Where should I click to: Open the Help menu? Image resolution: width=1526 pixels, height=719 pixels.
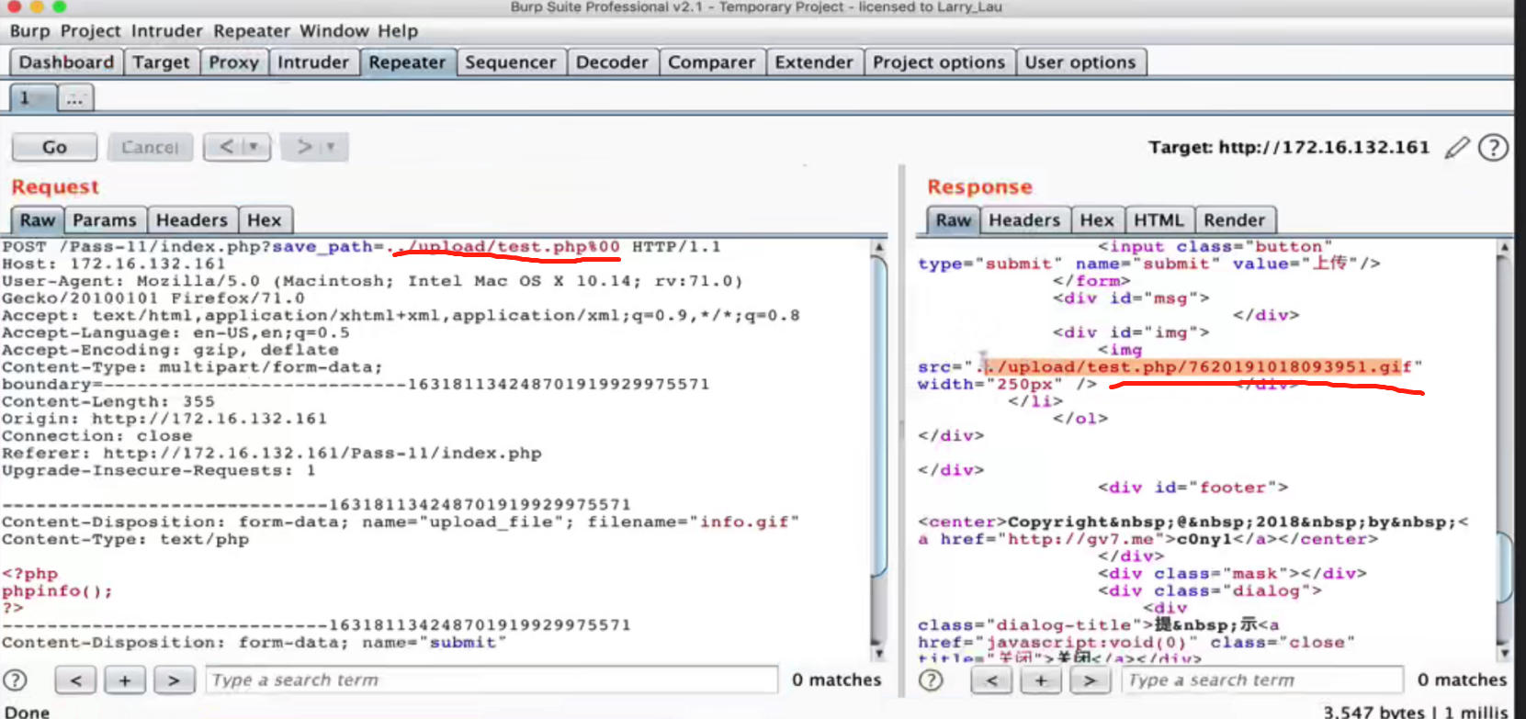[397, 30]
